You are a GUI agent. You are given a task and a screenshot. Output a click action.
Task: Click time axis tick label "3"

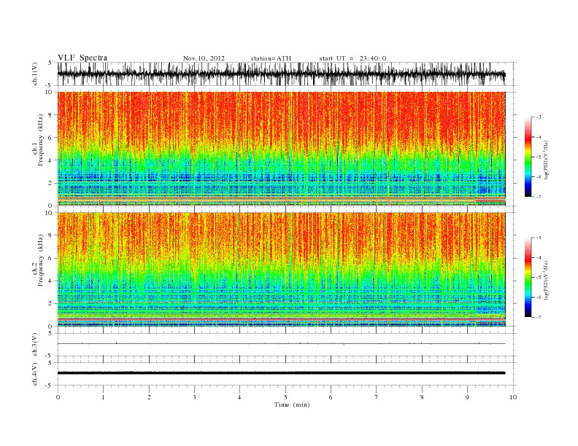click(194, 397)
